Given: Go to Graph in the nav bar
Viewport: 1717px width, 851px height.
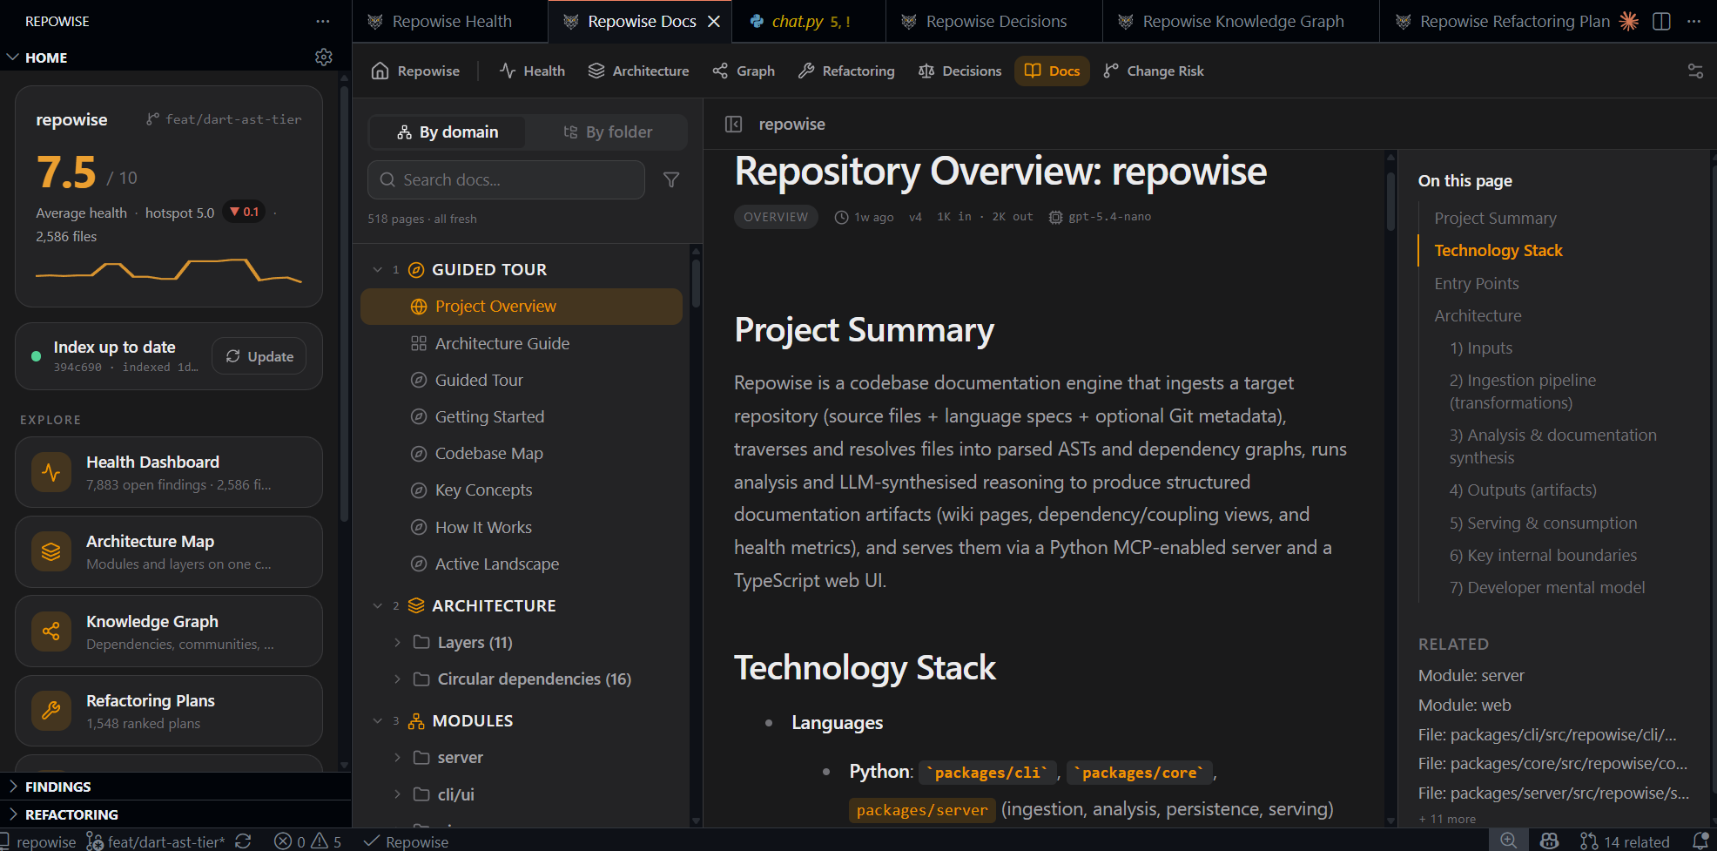Looking at the screenshot, I should [744, 71].
